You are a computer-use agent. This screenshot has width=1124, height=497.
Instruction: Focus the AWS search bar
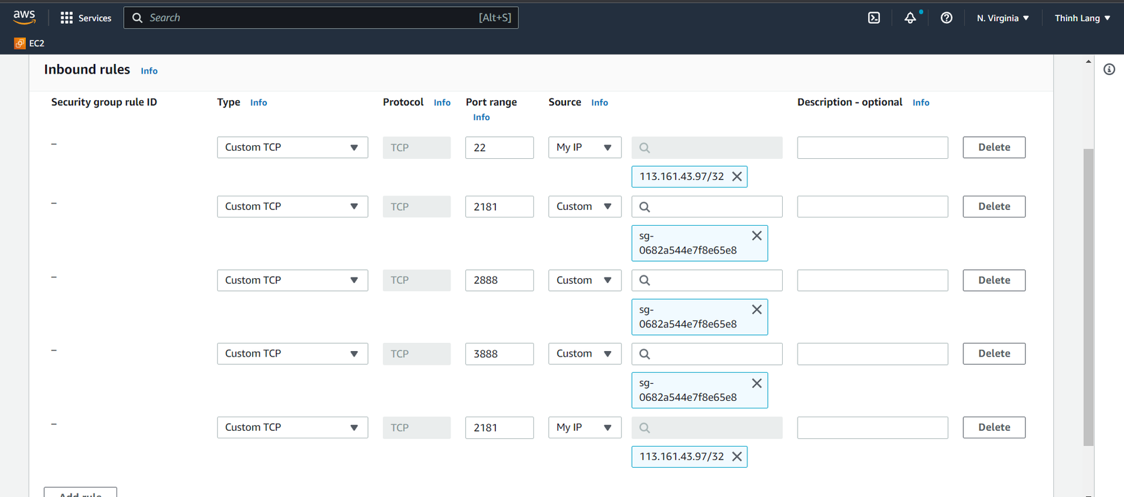click(x=320, y=18)
